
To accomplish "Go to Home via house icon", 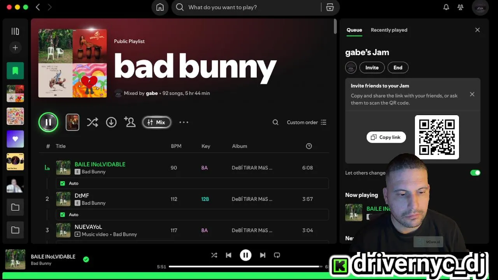I will 160,7.
